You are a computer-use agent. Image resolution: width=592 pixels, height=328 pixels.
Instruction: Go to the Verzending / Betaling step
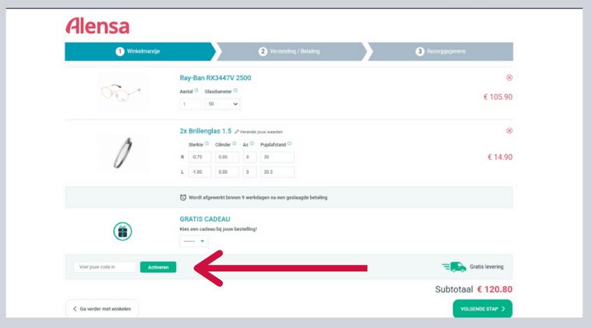(x=291, y=52)
